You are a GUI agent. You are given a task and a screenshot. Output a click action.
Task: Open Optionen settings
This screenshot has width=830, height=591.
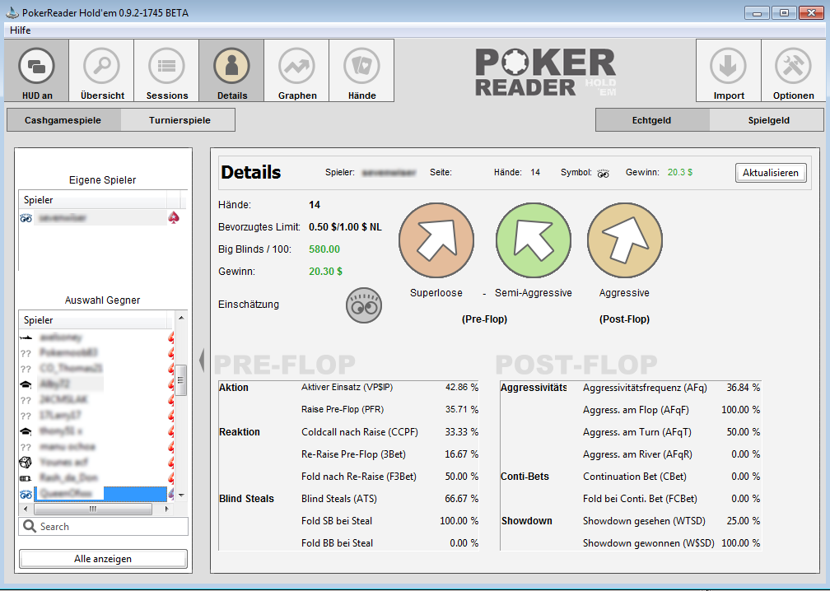794,70
